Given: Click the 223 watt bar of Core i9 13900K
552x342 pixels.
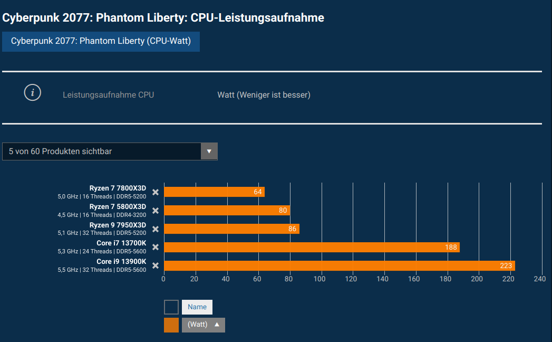Looking at the screenshot, I should point(340,265).
